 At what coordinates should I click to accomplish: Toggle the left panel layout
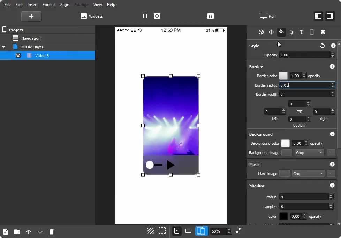[x=318, y=16]
